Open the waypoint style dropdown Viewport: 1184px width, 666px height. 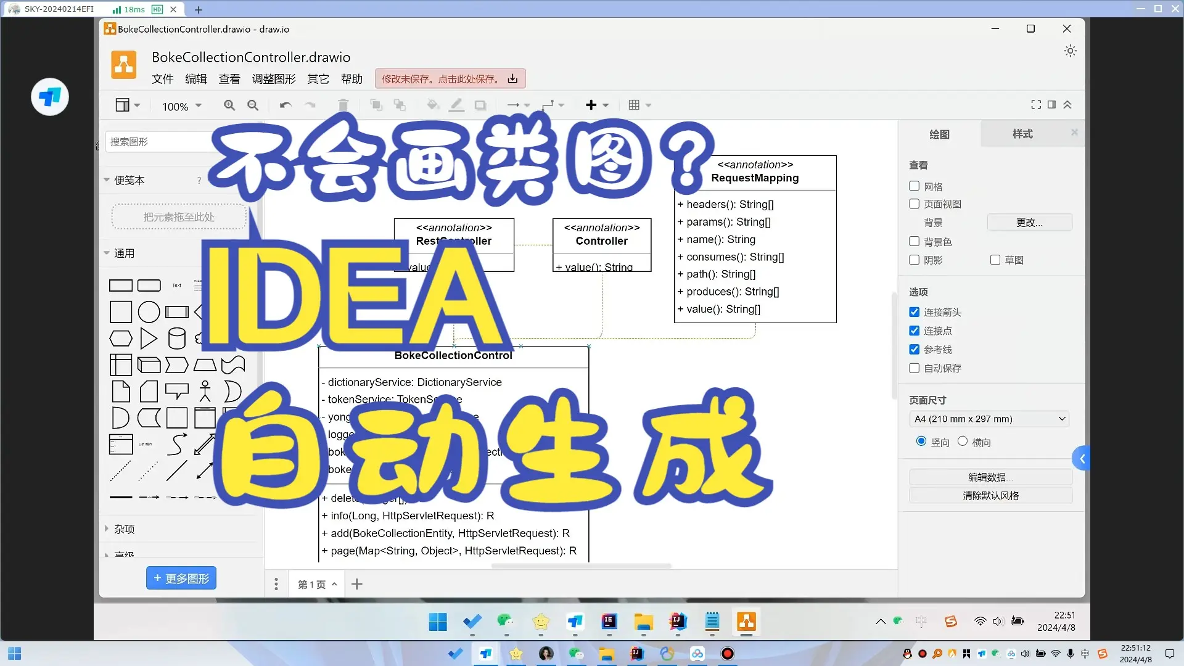(x=553, y=105)
